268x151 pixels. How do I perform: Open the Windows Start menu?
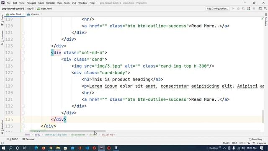tap(3, 148)
